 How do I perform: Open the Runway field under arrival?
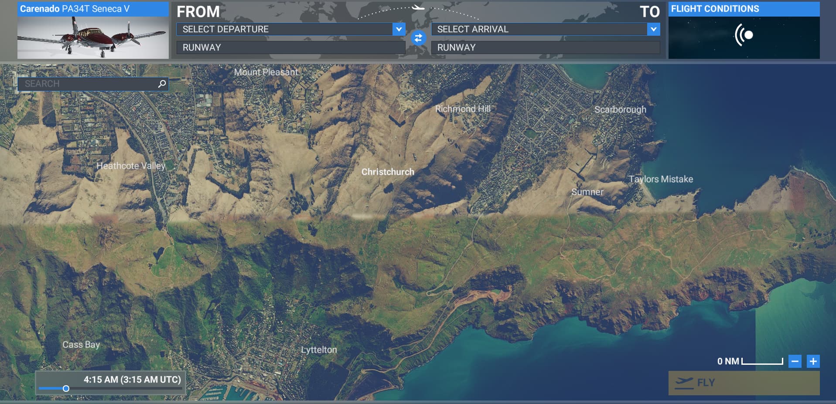click(545, 48)
